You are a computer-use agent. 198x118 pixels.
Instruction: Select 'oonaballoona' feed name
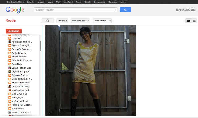pyautogui.click(x=18, y=109)
